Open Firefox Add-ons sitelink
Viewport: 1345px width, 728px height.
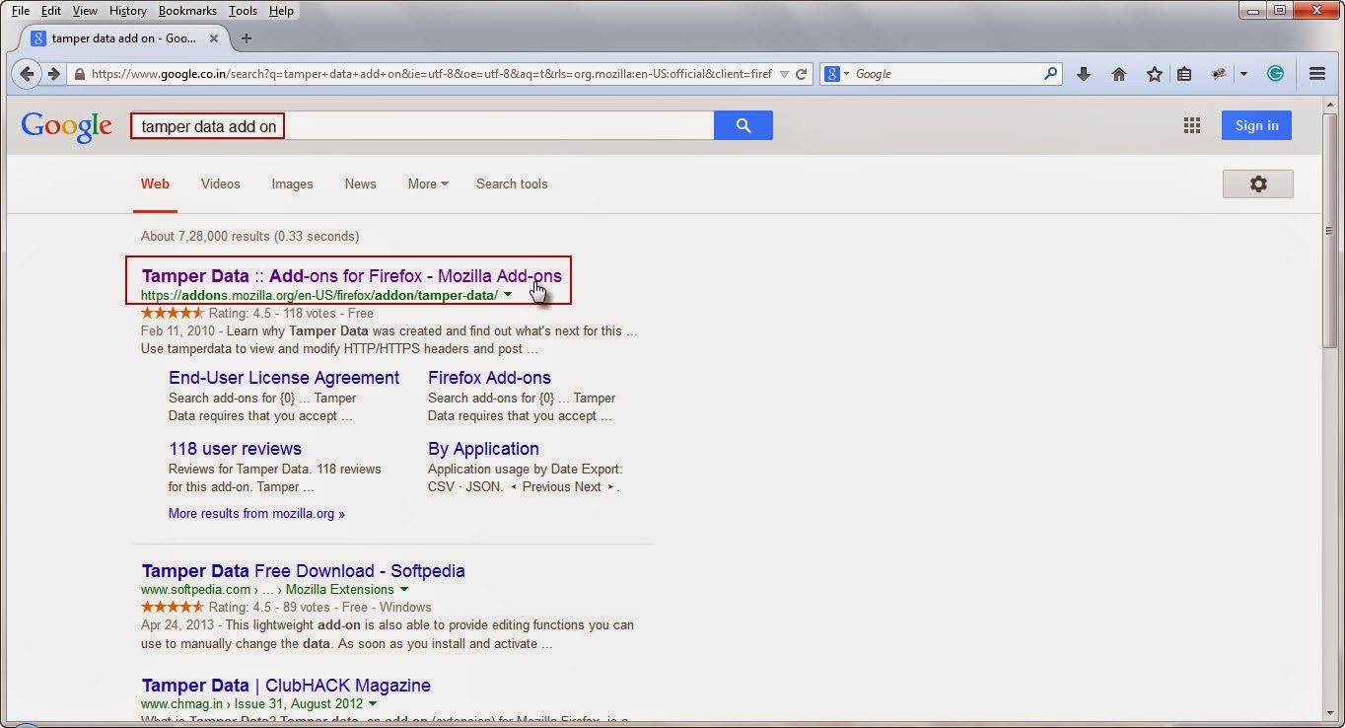pos(489,378)
